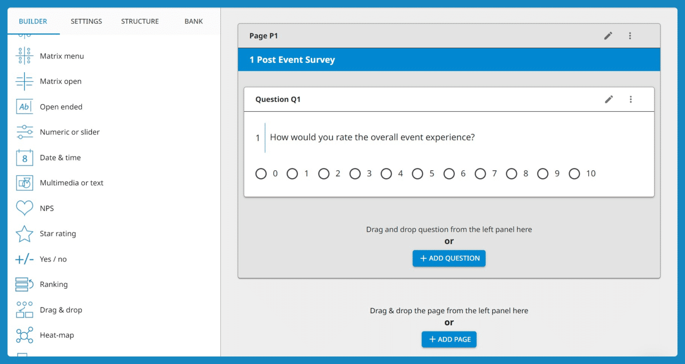Select the Yes / no question type

click(53, 259)
